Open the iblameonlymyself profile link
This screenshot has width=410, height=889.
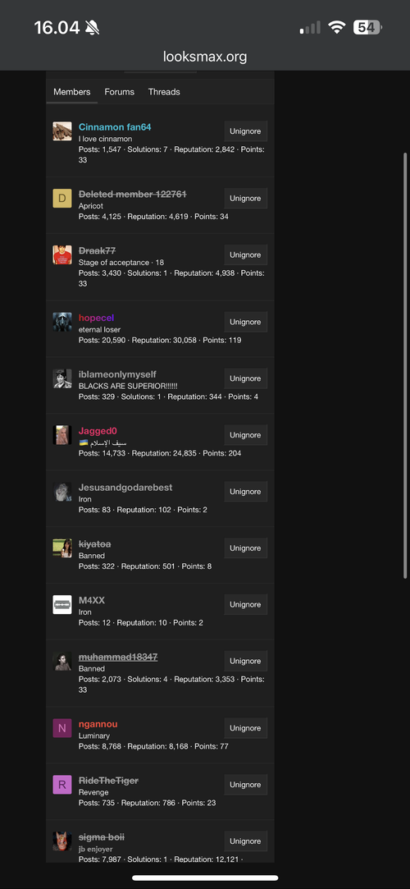coord(117,374)
